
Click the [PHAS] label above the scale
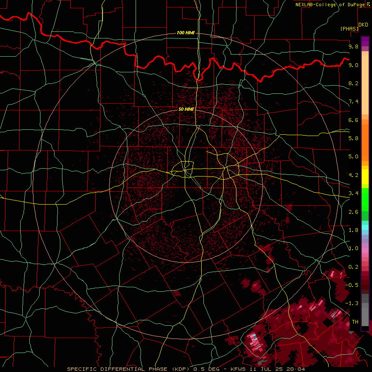pos(349,29)
